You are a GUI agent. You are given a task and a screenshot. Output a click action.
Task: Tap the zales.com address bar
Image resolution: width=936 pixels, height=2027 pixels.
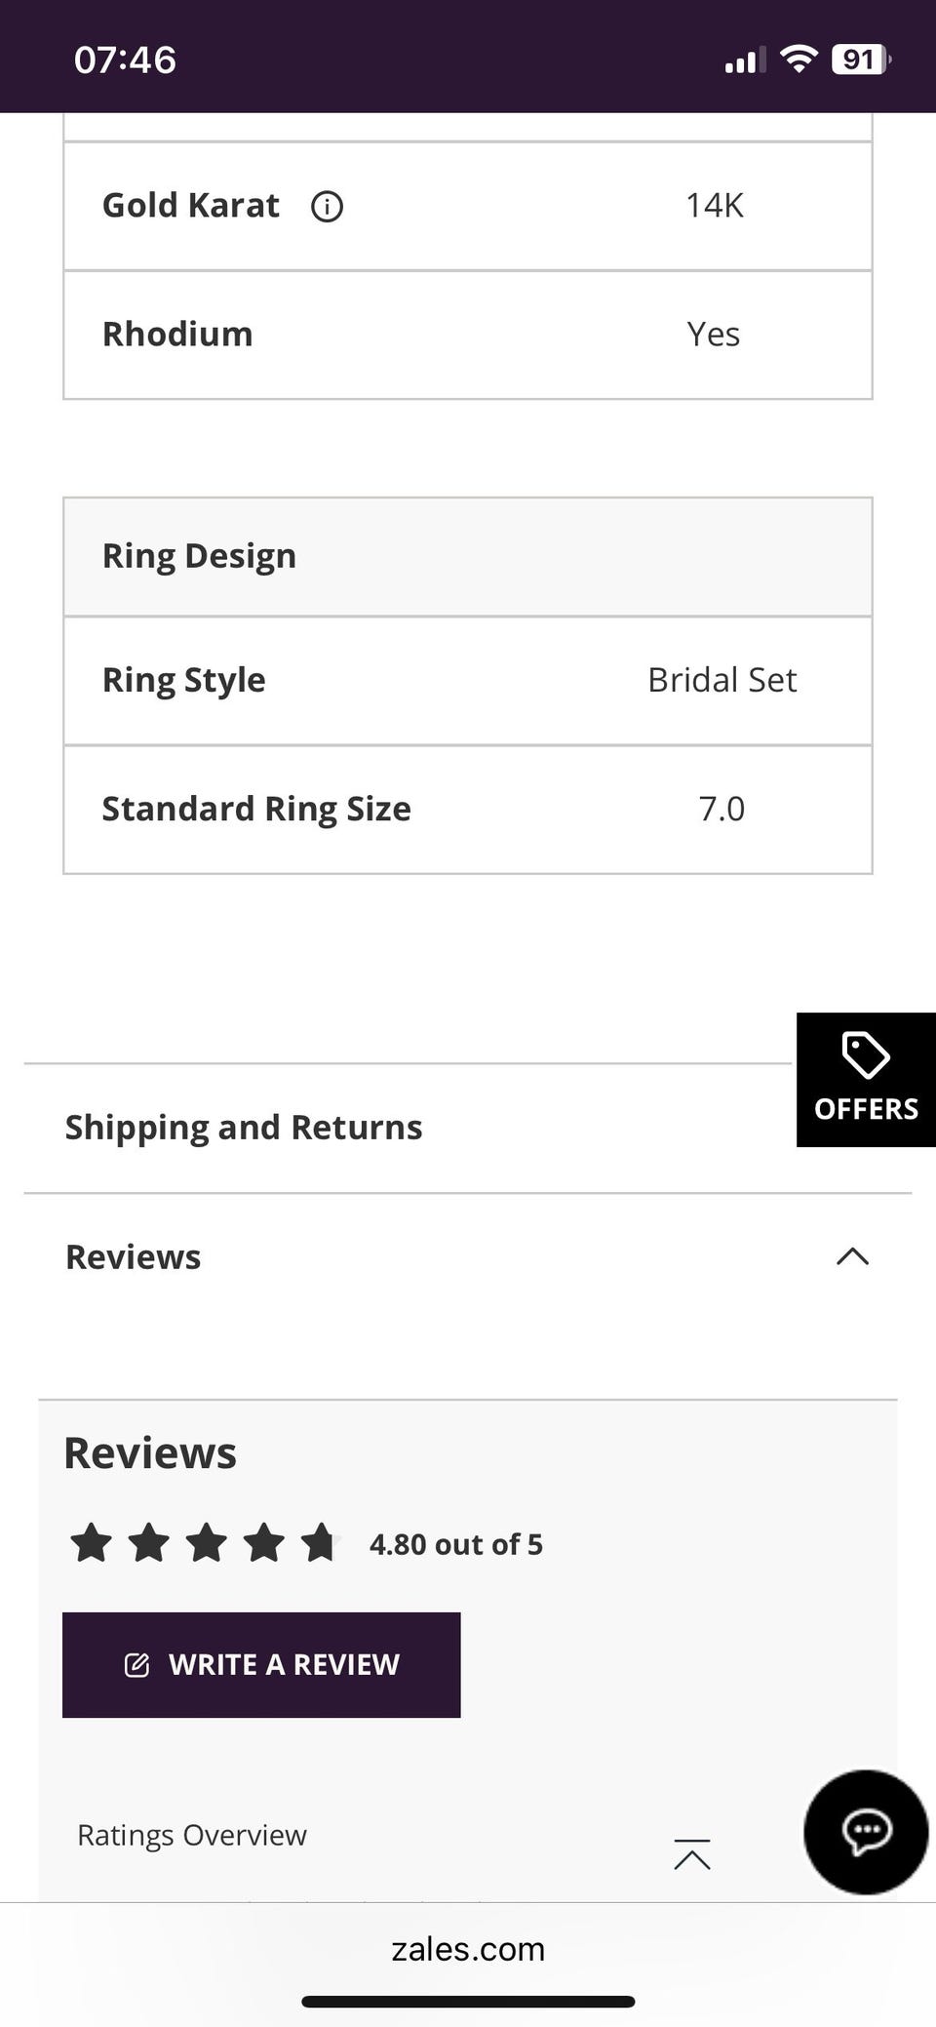[x=468, y=1949]
